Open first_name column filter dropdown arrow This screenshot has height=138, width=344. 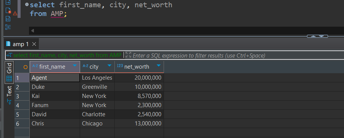click(75, 66)
